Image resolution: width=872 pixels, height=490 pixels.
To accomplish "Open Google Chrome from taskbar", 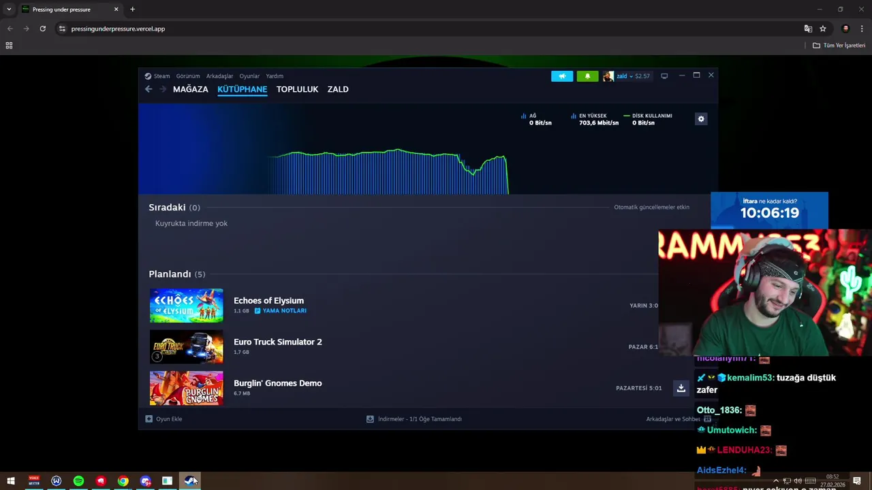I will click(x=123, y=481).
